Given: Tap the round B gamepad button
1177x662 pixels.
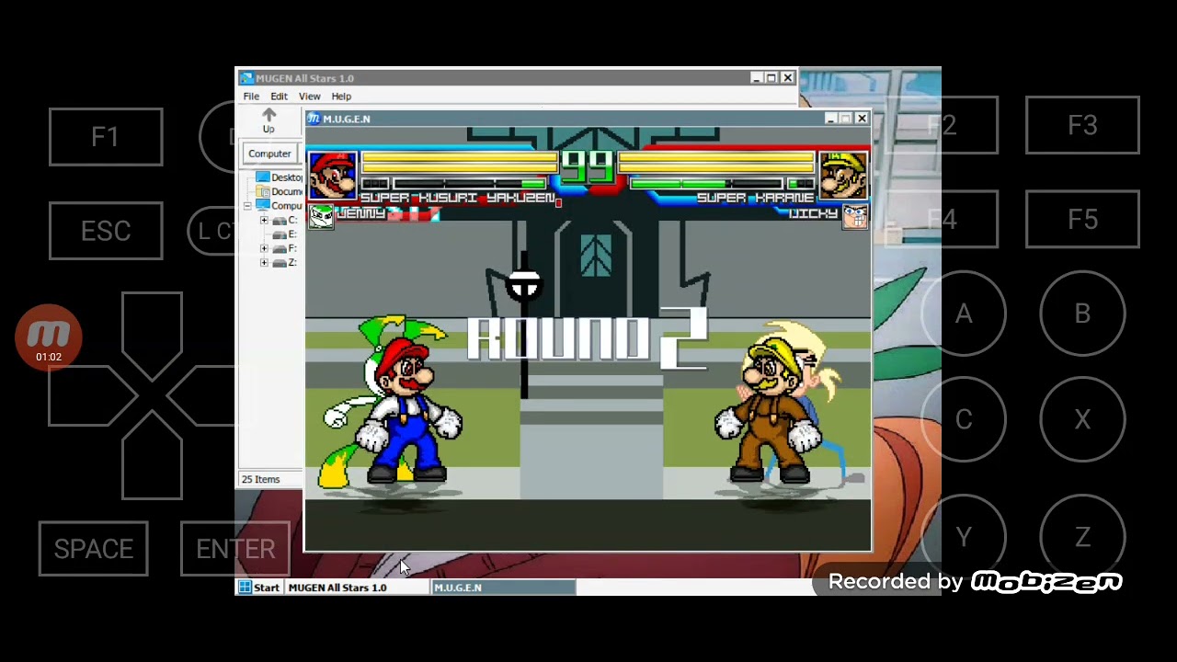Looking at the screenshot, I should click(x=1082, y=314).
